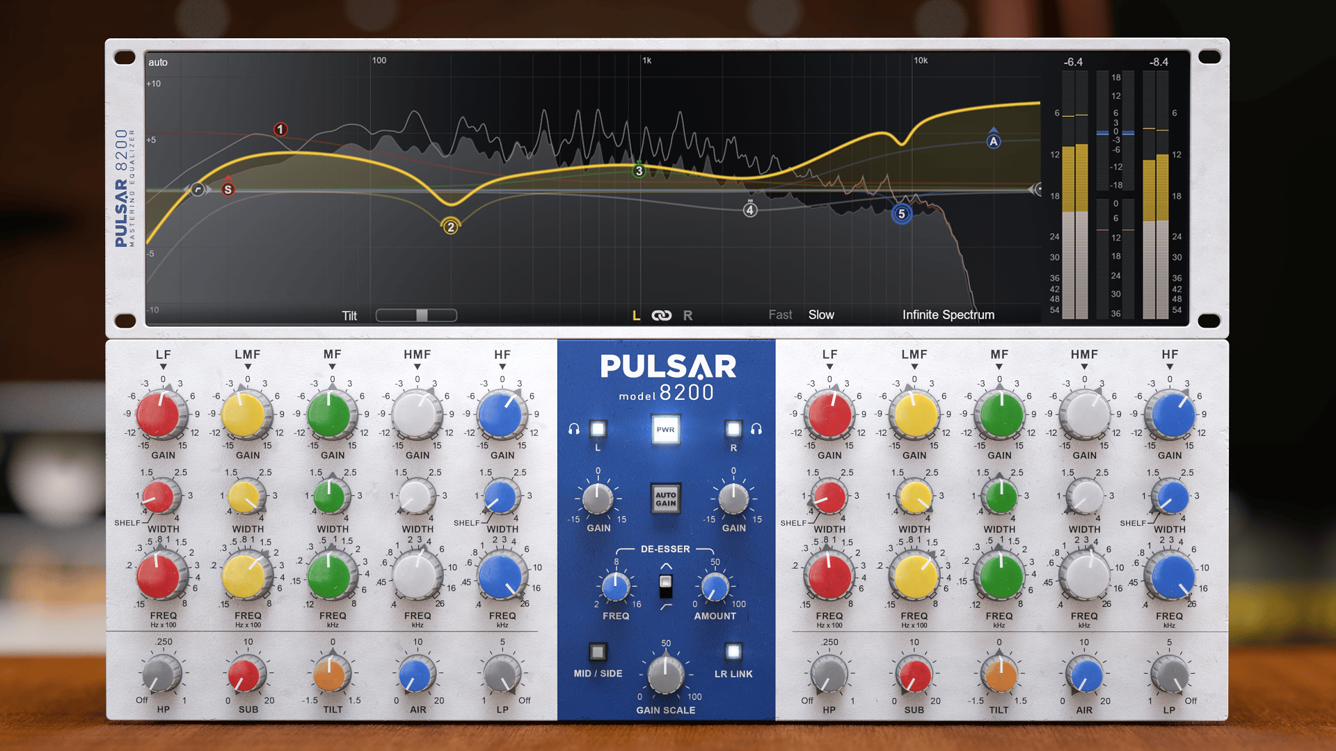Image resolution: width=1336 pixels, height=751 pixels.
Task: Click the left output GAIN knob
Action: click(x=598, y=499)
